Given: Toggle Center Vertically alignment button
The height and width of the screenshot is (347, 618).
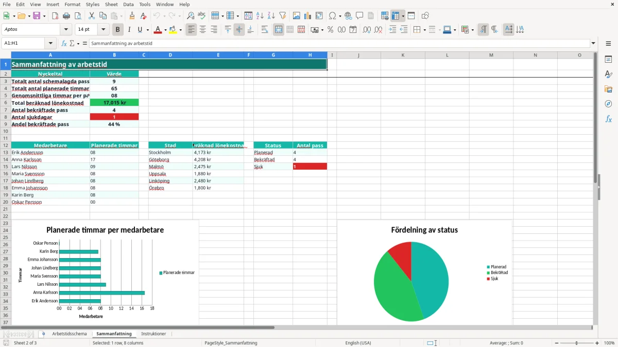Looking at the screenshot, I should [239, 30].
